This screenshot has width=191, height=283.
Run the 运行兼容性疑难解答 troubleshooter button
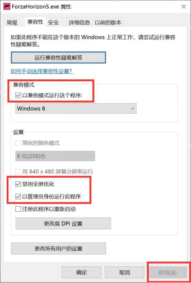tap(58, 57)
